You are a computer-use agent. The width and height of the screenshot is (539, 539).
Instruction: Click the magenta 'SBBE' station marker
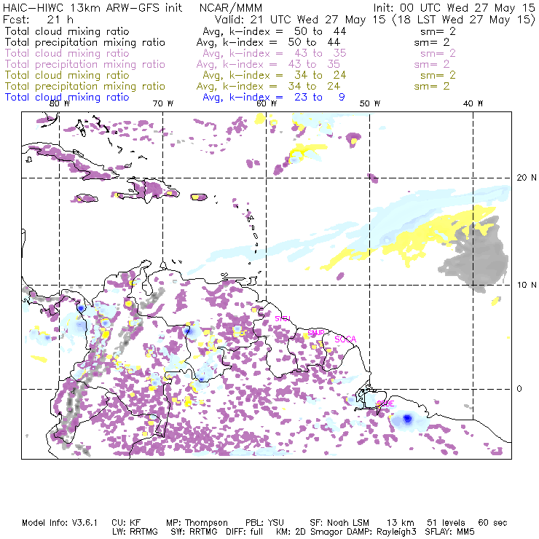pyautogui.click(x=385, y=404)
